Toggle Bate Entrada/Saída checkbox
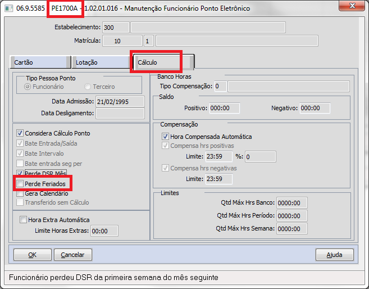The image size is (369, 289). (20, 143)
